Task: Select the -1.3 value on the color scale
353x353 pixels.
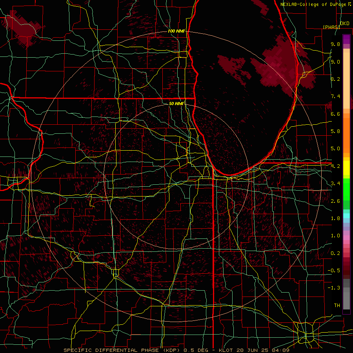Action: (334, 288)
